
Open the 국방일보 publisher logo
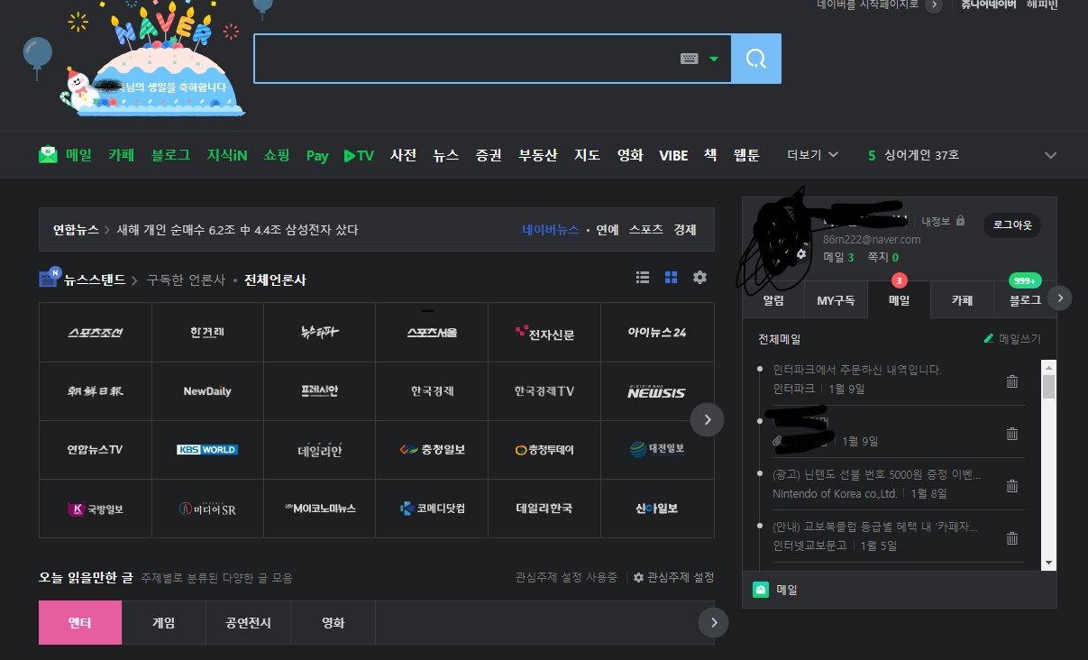pyautogui.click(x=96, y=509)
